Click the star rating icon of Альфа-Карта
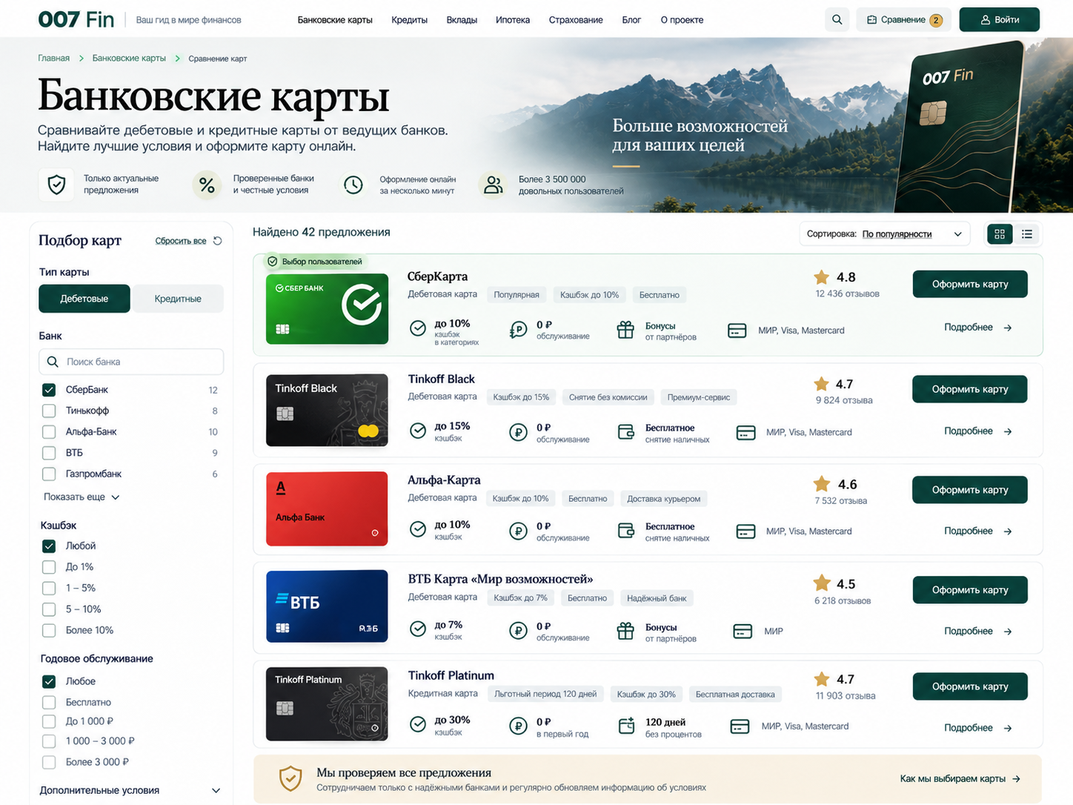The width and height of the screenshot is (1073, 805). click(822, 484)
